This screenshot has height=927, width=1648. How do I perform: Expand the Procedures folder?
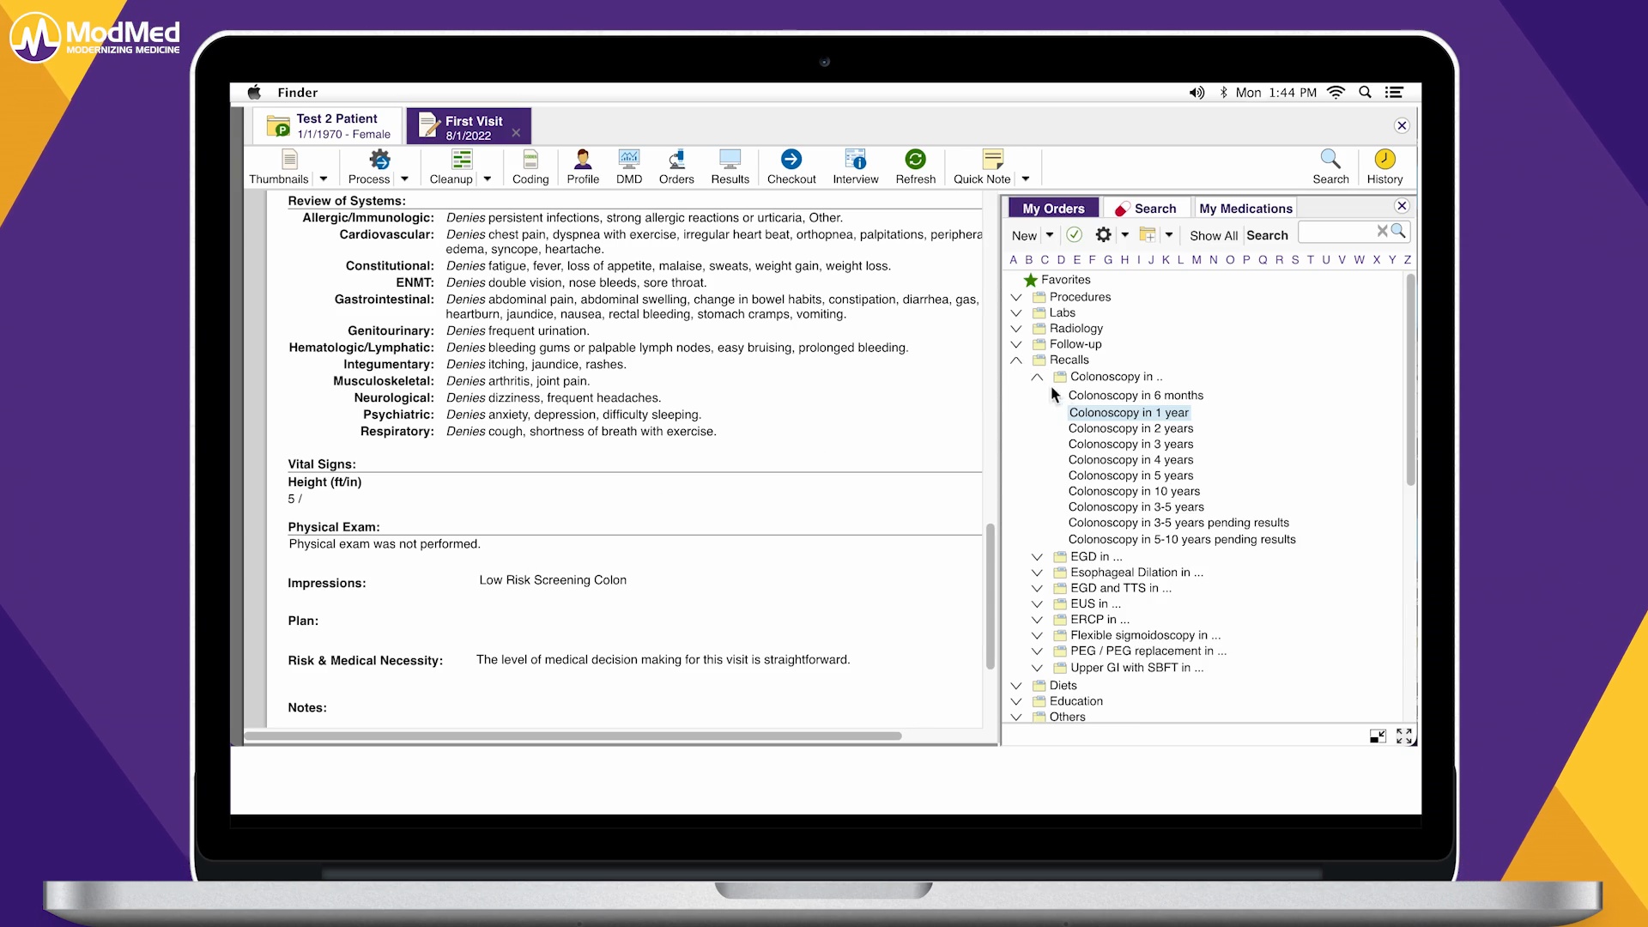(x=1016, y=297)
